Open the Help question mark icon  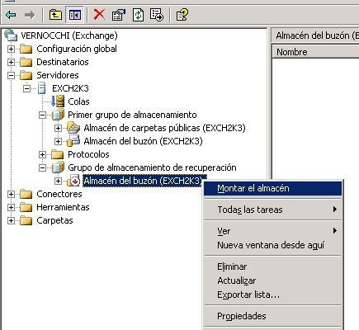click(182, 15)
